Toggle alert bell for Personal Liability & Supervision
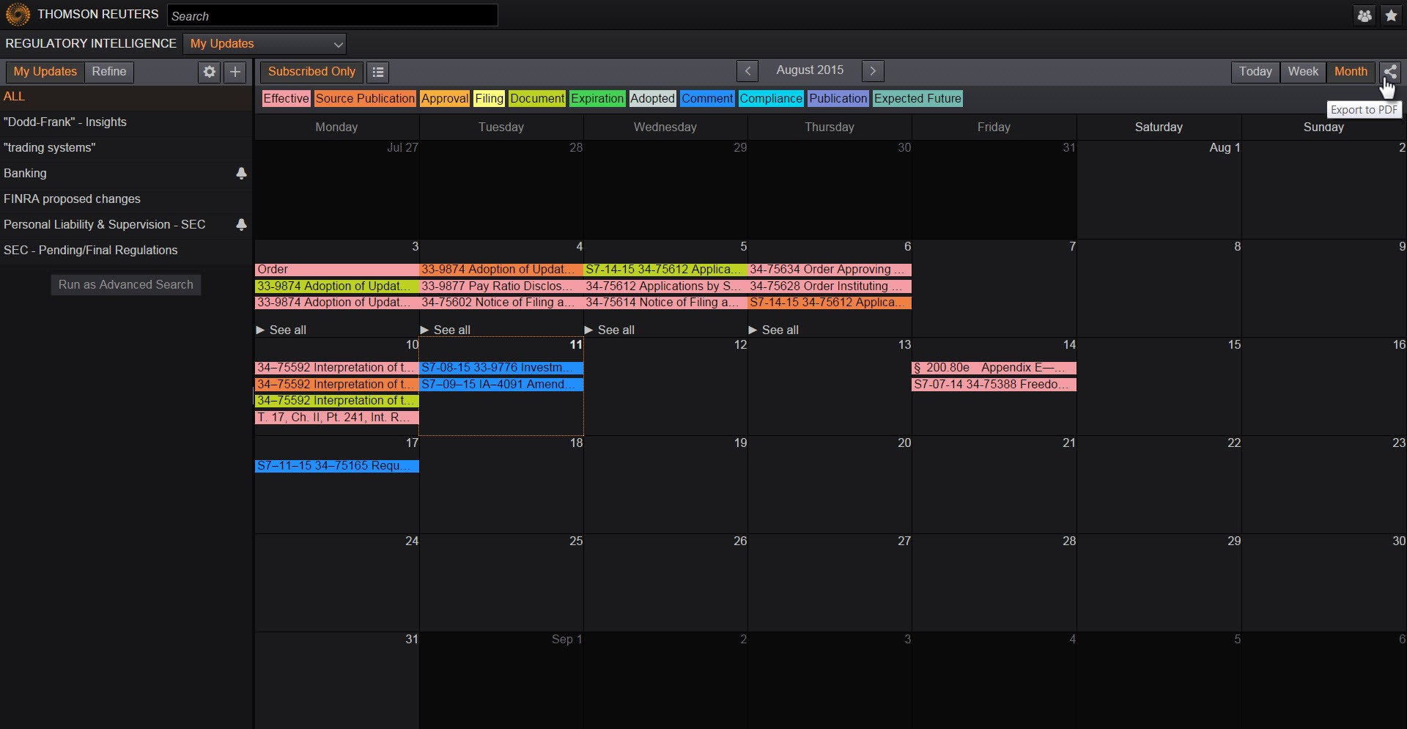 (x=241, y=225)
